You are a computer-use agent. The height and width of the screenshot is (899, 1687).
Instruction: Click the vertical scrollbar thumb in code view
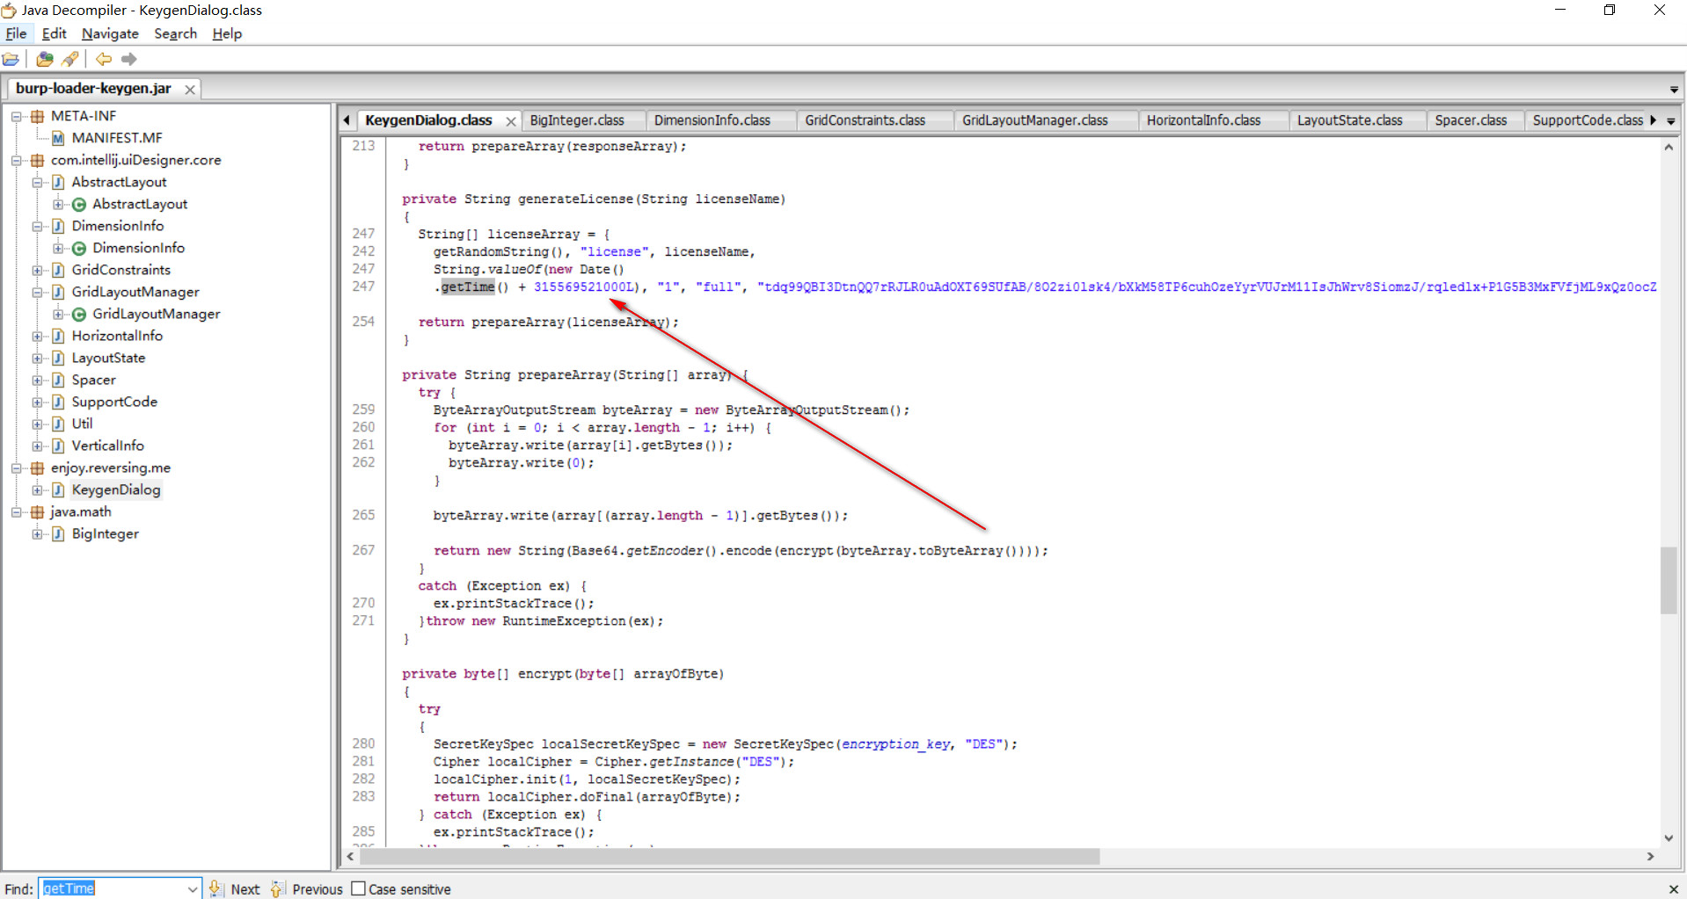[1669, 581]
